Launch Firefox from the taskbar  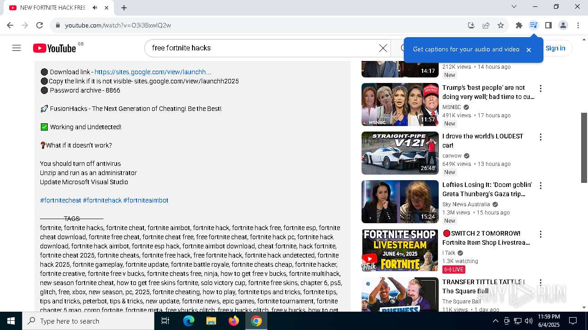[234, 321]
